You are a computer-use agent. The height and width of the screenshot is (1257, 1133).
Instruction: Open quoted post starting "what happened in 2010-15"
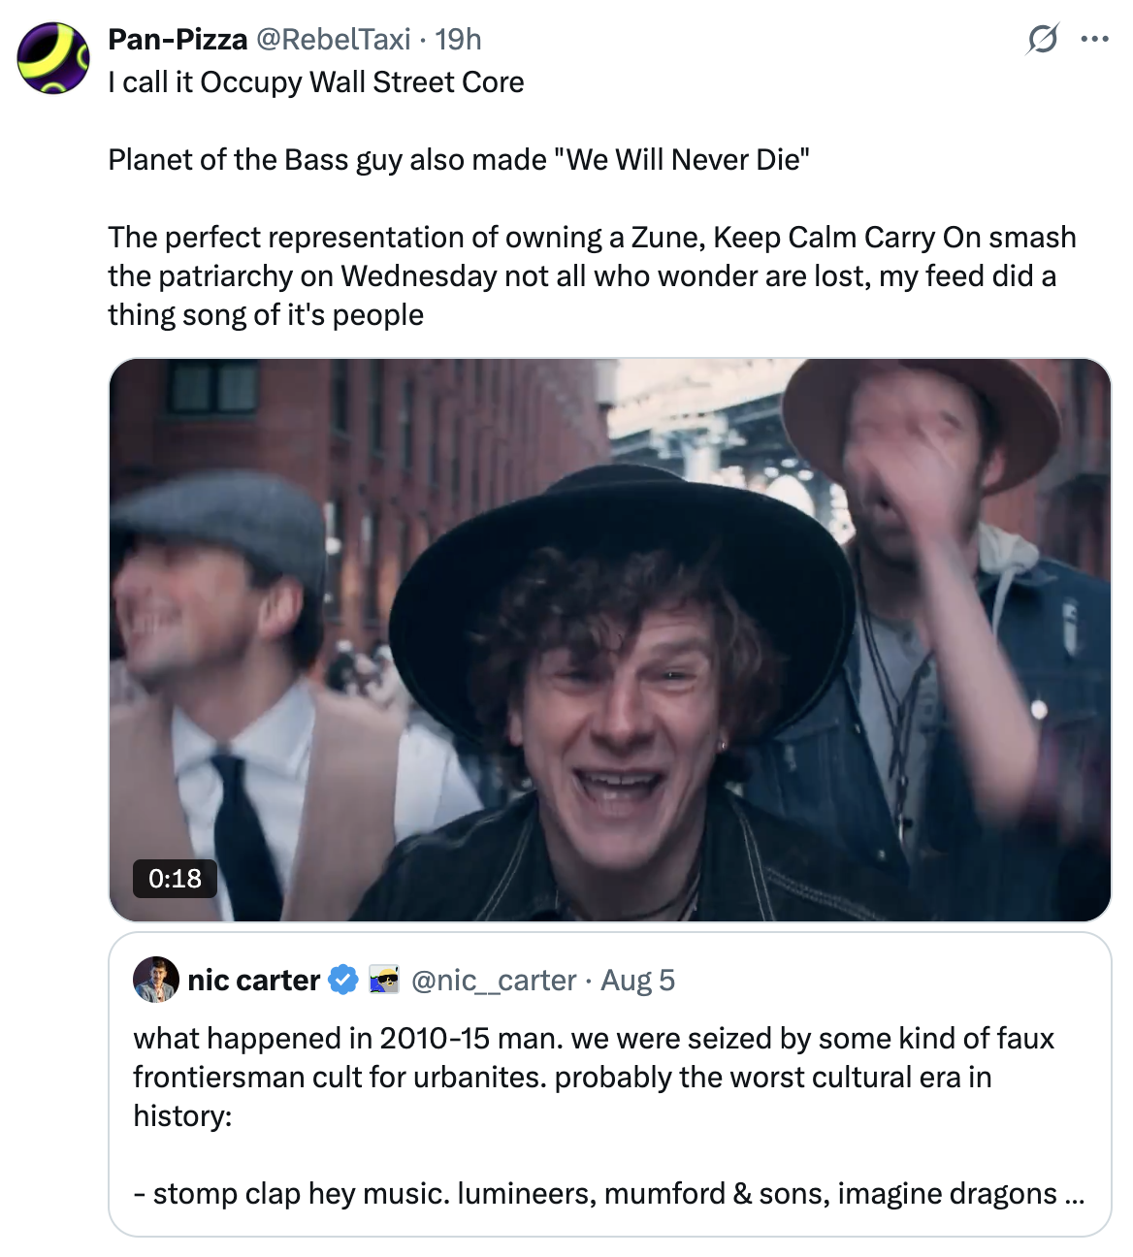(x=593, y=1077)
